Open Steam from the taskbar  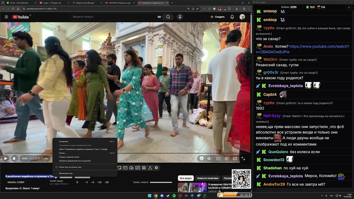[x=168, y=196]
